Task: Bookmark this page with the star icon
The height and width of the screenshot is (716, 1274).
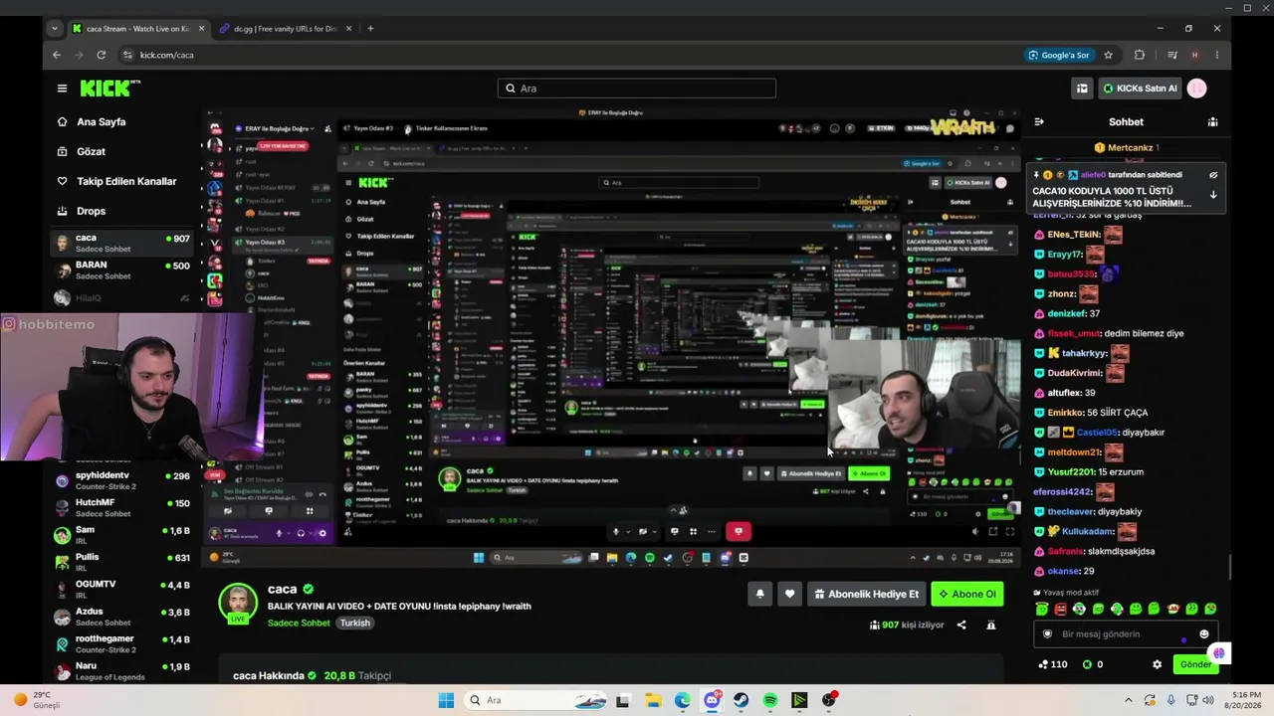Action: 1109,55
